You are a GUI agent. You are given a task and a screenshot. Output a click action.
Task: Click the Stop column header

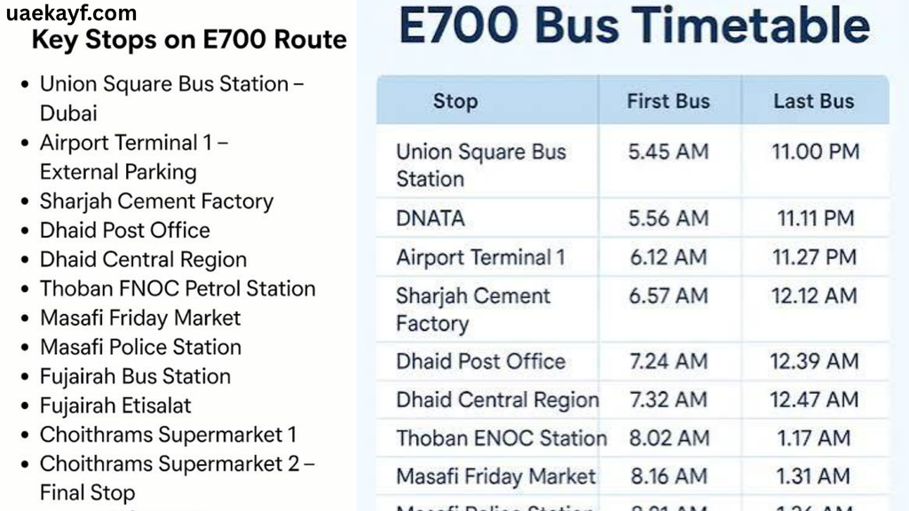coord(455,101)
